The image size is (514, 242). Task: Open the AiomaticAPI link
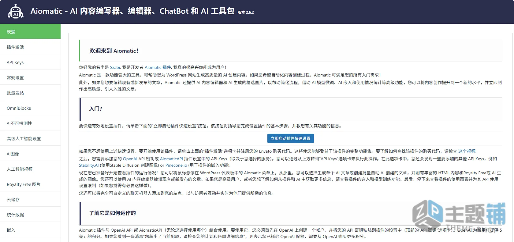[x=171, y=159]
